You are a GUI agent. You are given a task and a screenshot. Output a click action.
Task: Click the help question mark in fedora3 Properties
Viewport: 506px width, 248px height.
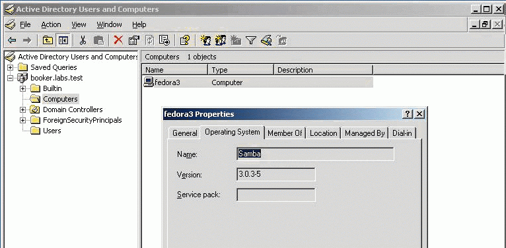[408, 114]
